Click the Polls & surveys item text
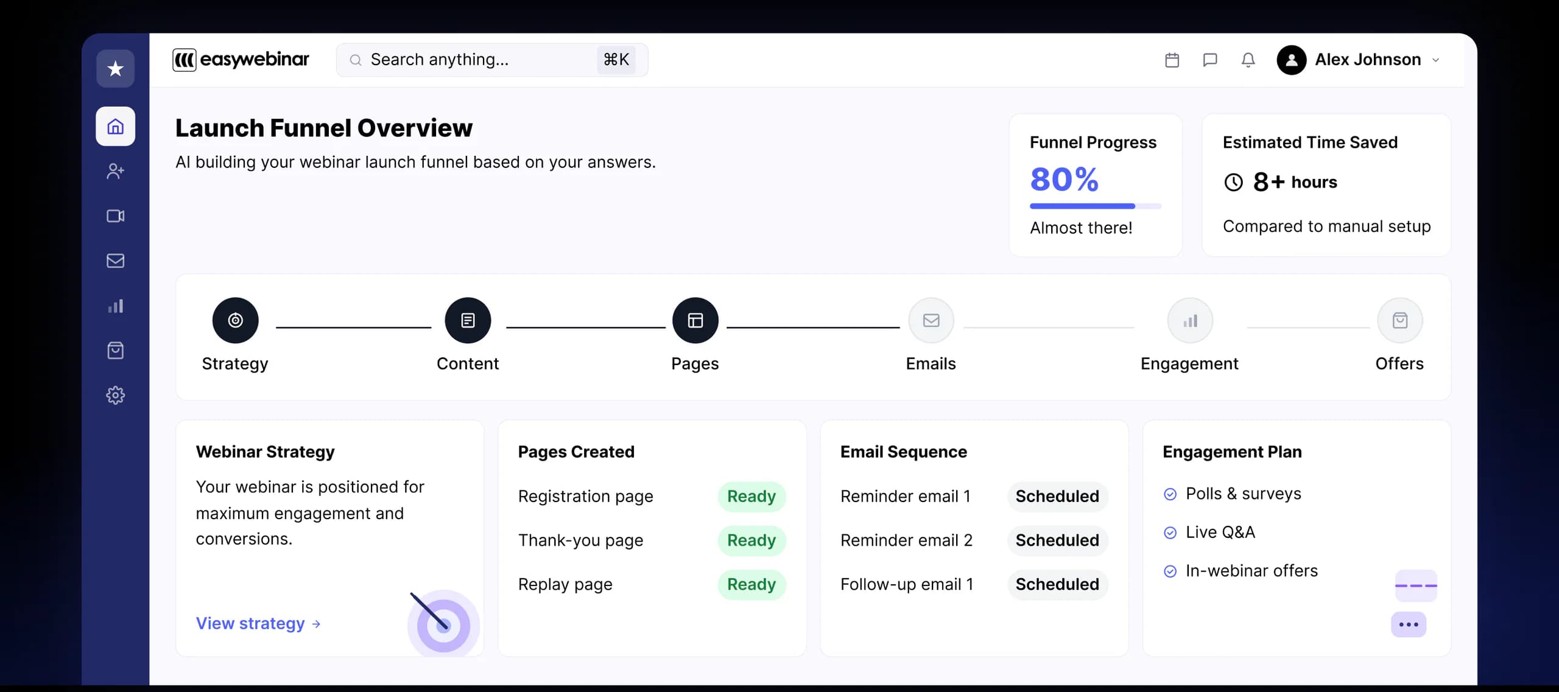Viewport: 1559px width, 692px height. pos(1243,494)
